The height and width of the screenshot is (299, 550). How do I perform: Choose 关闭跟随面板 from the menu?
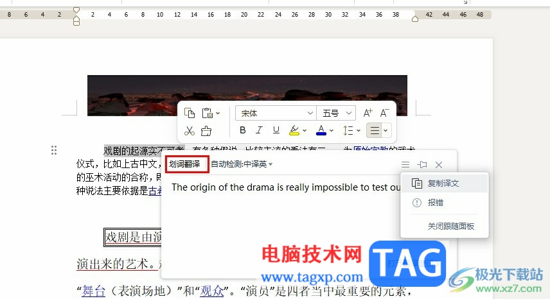(445, 226)
